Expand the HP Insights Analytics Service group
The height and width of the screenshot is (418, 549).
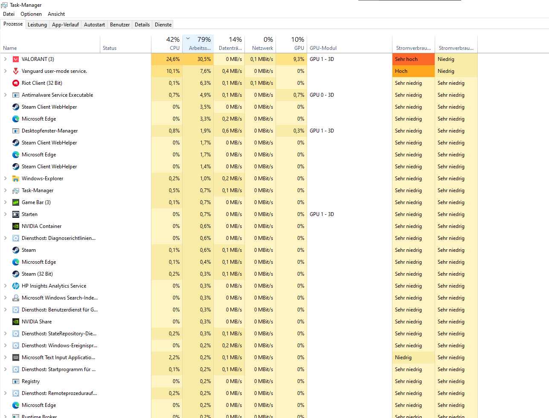tap(6, 286)
